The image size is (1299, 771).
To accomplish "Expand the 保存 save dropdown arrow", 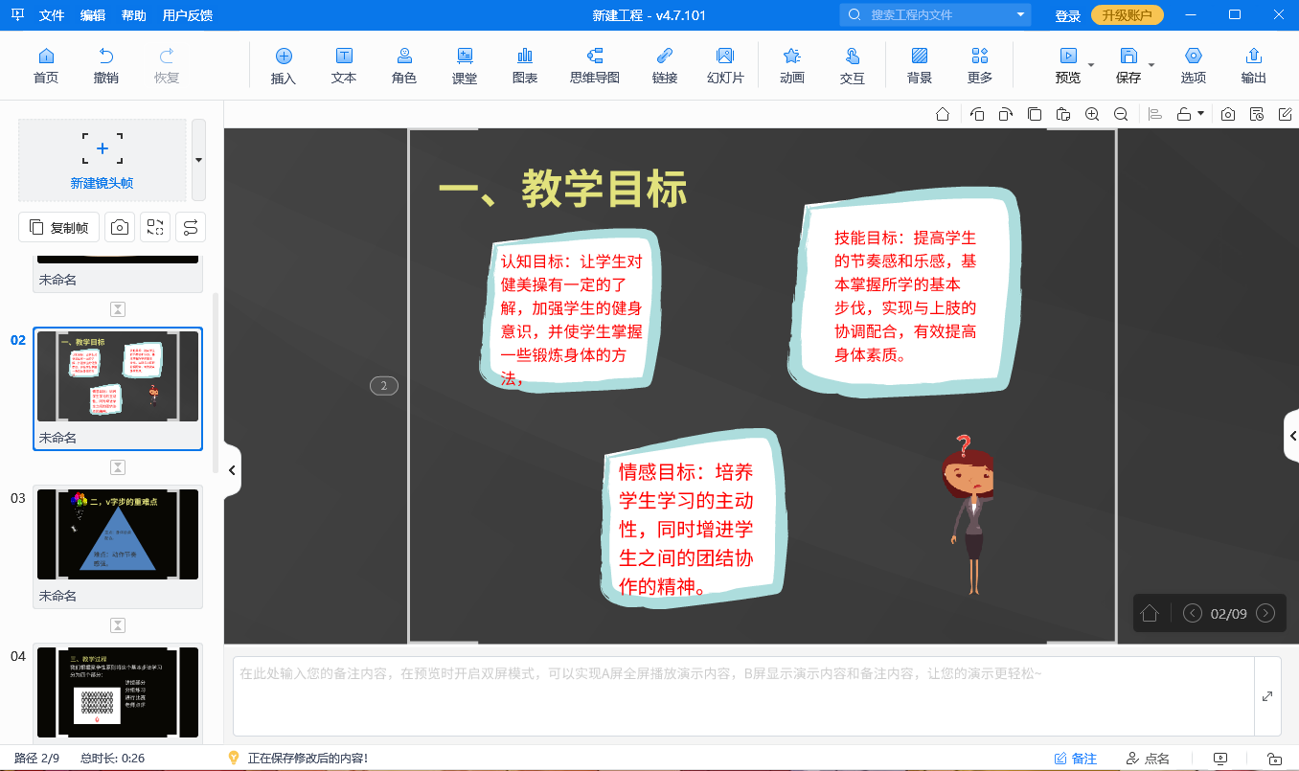I will click(1151, 65).
